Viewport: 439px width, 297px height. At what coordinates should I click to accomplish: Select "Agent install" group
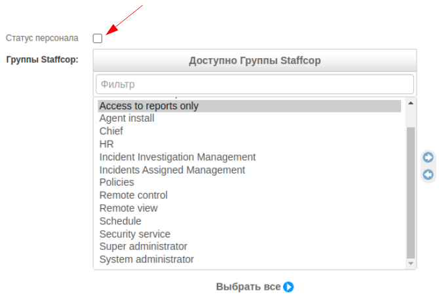tap(250, 118)
